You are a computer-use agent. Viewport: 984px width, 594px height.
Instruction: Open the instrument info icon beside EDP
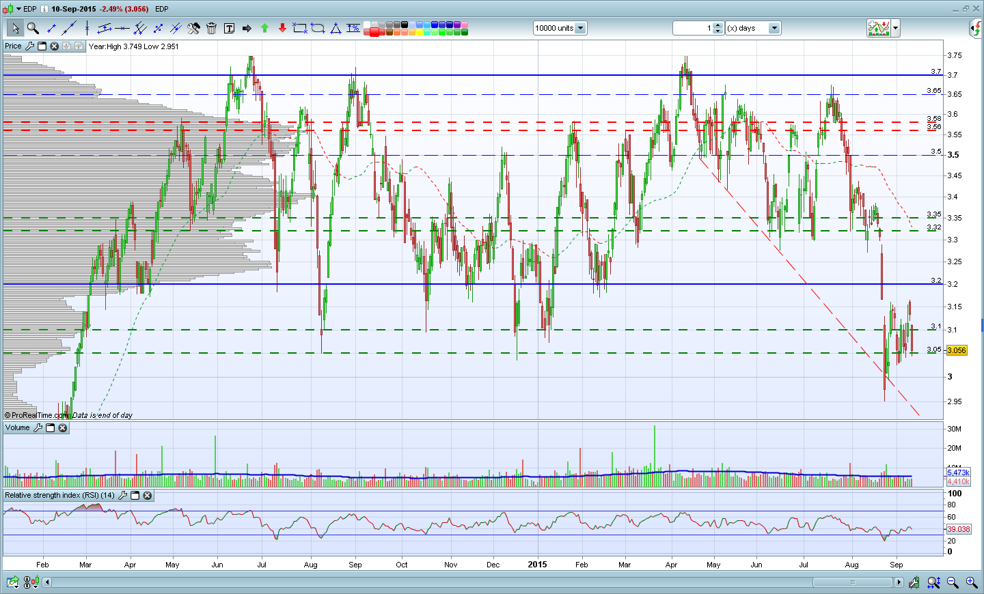click(x=44, y=9)
